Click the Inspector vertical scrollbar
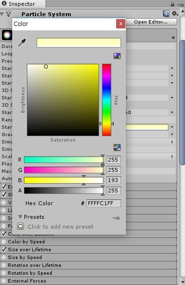The image size is (185, 285). coord(182,103)
